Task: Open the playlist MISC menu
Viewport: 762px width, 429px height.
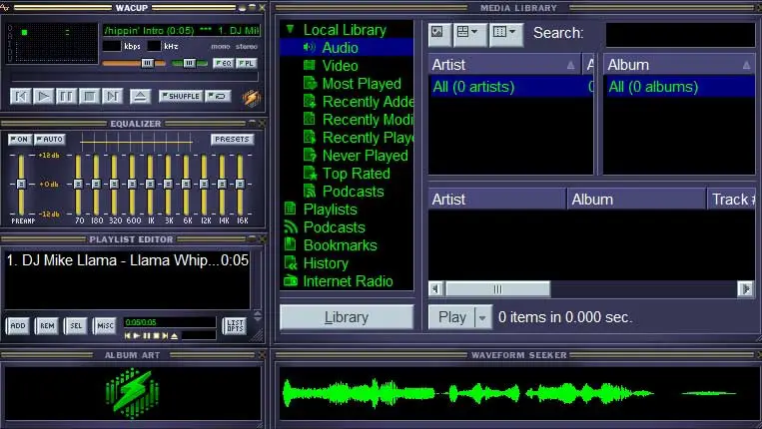Action: pos(105,326)
